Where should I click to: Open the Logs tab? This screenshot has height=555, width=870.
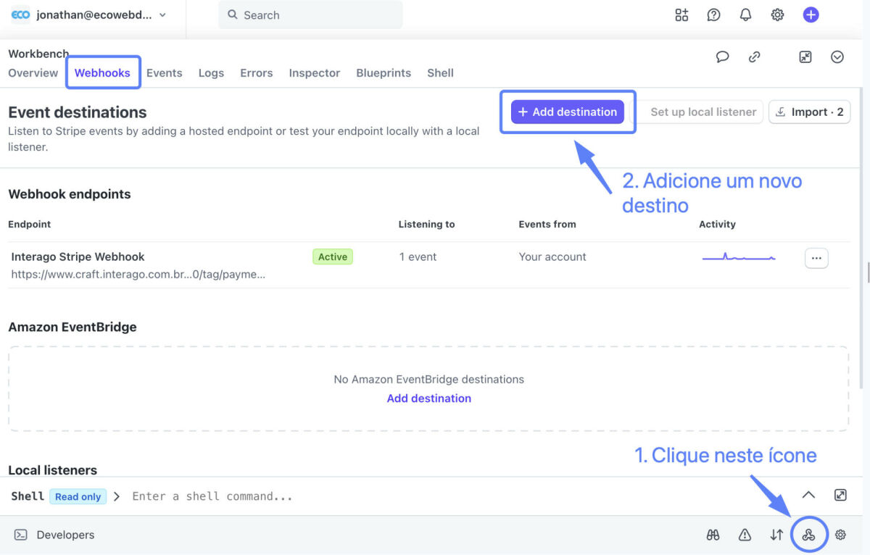(211, 72)
